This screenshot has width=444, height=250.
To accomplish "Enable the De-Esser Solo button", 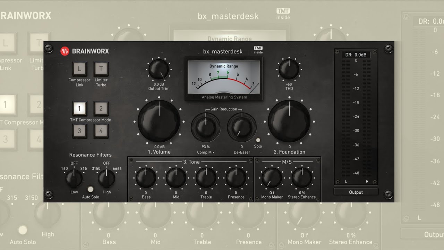I will (258, 140).
